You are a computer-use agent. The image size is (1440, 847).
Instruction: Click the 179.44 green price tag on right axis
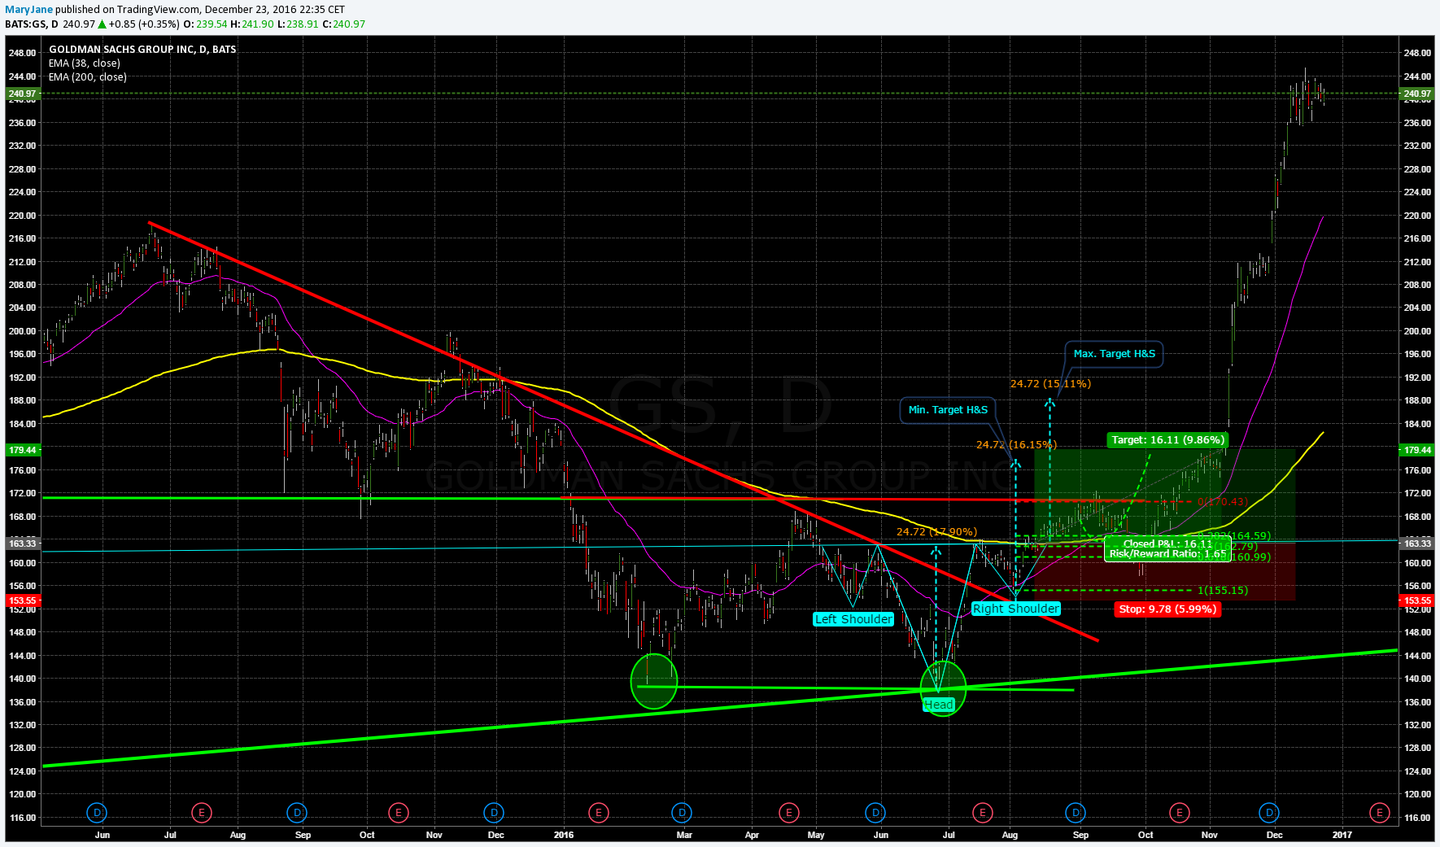pos(1417,450)
